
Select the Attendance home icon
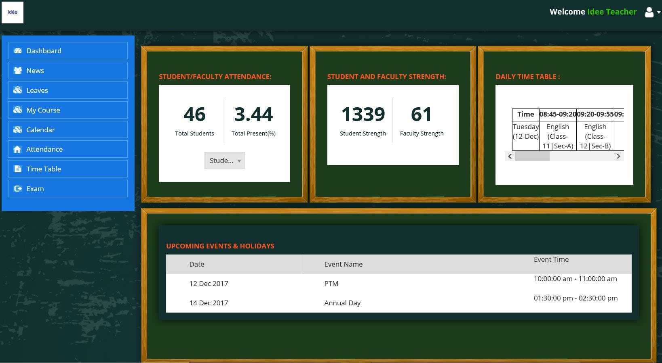[x=18, y=149]
